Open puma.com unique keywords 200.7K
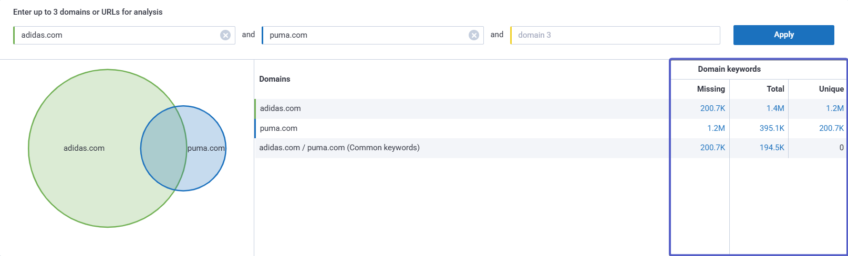The width and height of the screenshot is (848, 256). (831, 128)
